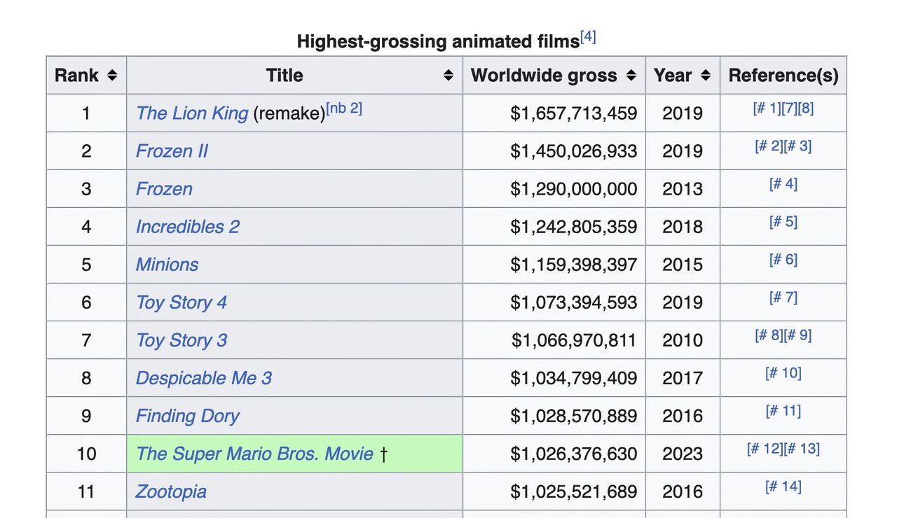Sort by Worldwide gross column

(631, 76)
